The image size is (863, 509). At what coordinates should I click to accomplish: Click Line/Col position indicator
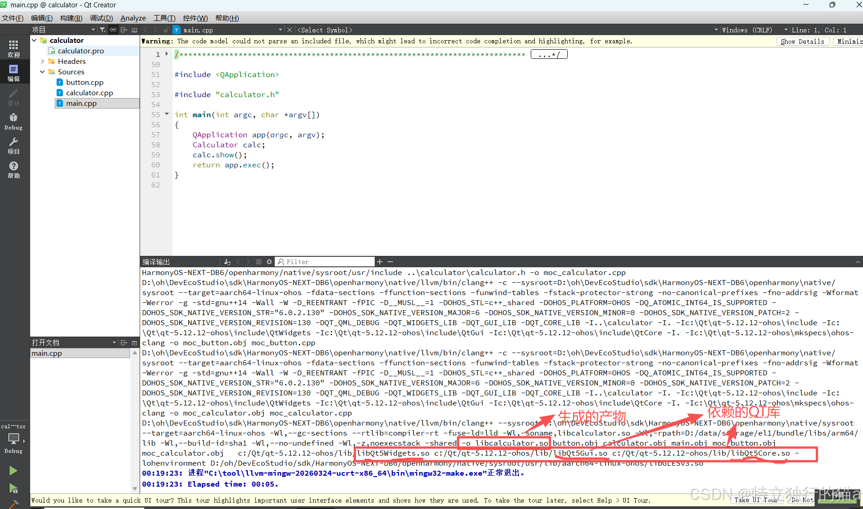click(x=819, y=30)
